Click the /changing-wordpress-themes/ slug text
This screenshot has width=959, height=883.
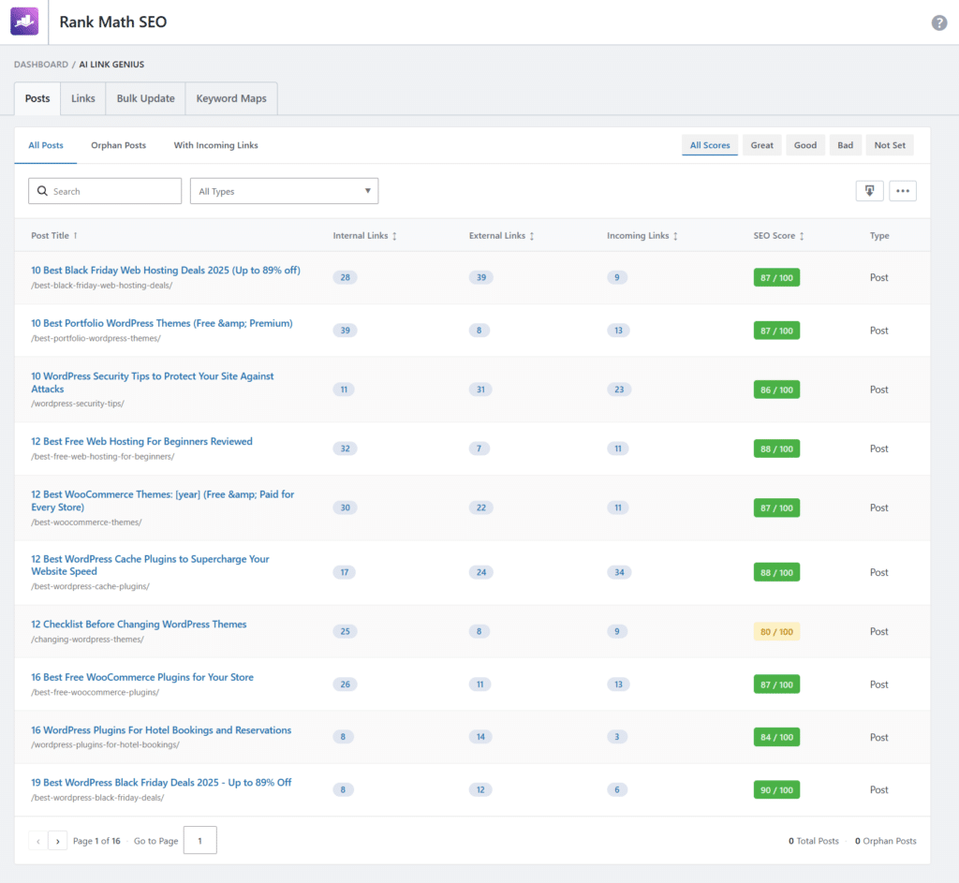tap(87, 640)
